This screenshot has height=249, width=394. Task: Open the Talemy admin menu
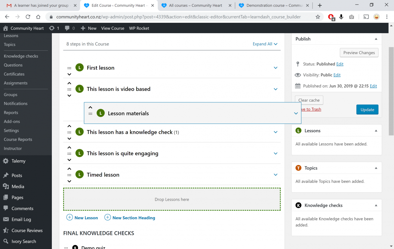click(18, 161)
